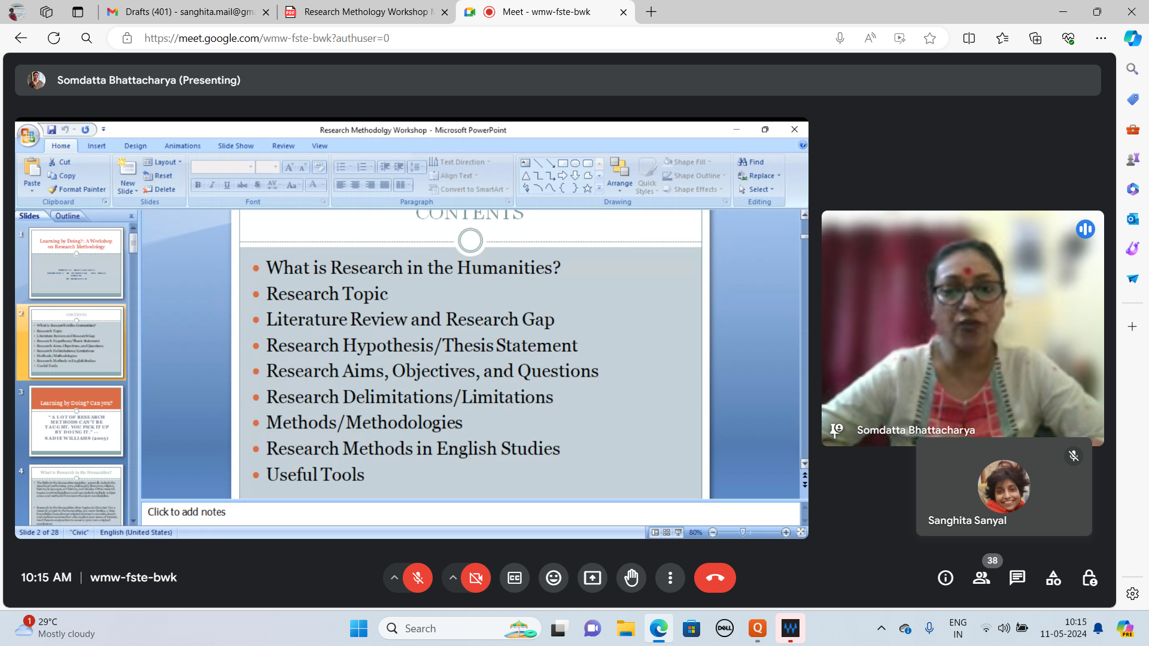Toggle closed captions on
Viewport: 1149px width, 646px height.
[x=515, y=578]
